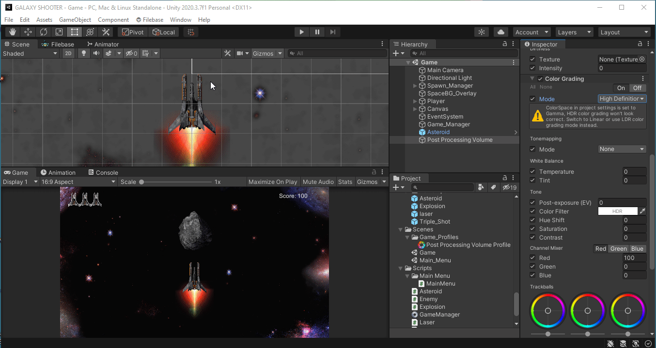Select the Rotate tool
Screen dimensions: 656x348
click(44, 32)
